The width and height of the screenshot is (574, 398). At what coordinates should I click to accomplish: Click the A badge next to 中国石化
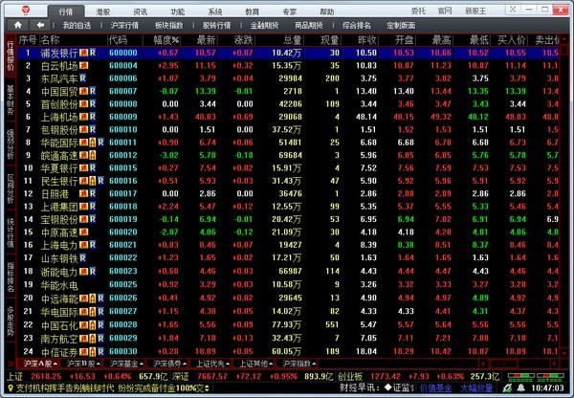(93, 324)
